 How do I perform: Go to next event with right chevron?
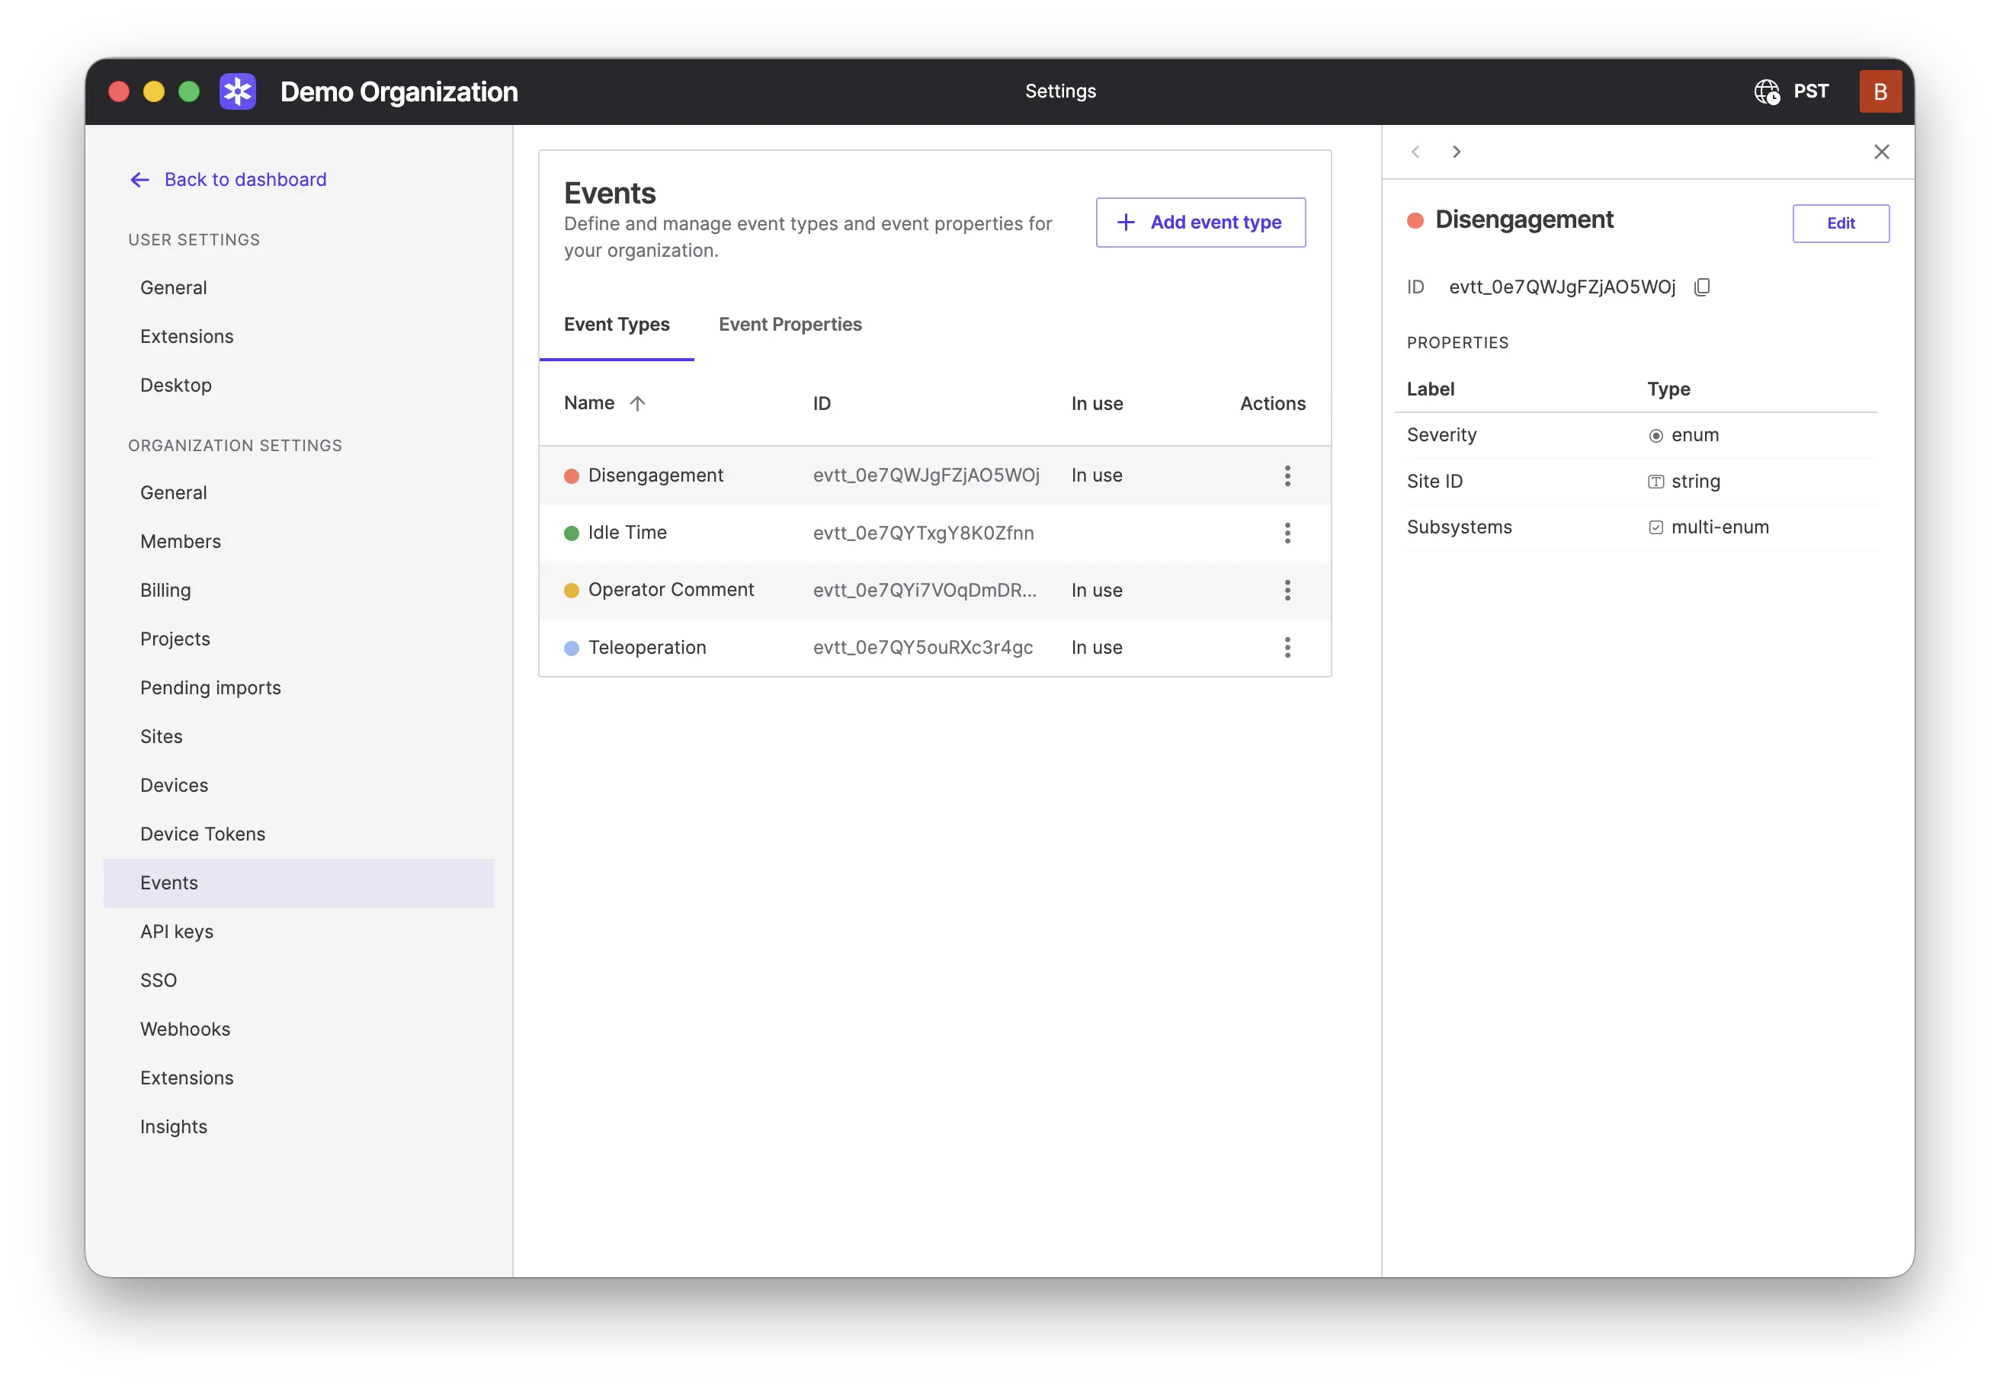coord(1456,152)
